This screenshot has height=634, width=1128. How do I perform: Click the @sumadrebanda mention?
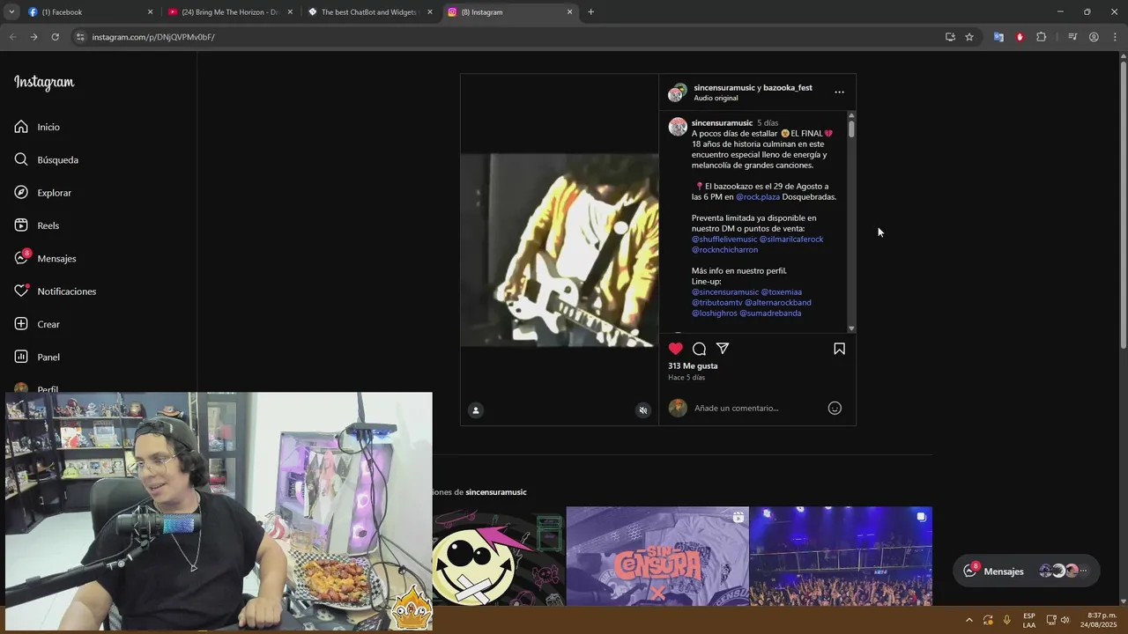tap(770, 313)
